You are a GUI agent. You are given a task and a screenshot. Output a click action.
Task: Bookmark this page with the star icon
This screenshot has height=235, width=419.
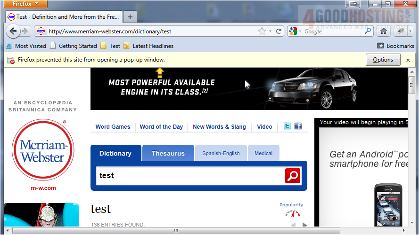click(262, 31)
